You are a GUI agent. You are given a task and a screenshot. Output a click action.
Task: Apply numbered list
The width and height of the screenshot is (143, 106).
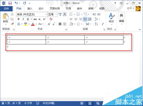click(78, 14)
